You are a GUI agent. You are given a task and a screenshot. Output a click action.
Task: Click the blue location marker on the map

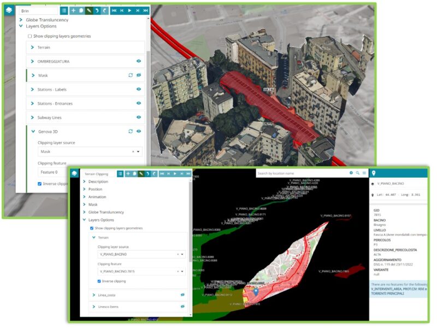(x=256, y=292)
